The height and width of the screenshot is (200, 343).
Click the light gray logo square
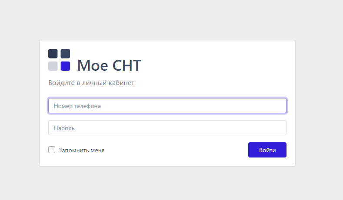click(53, 66)
